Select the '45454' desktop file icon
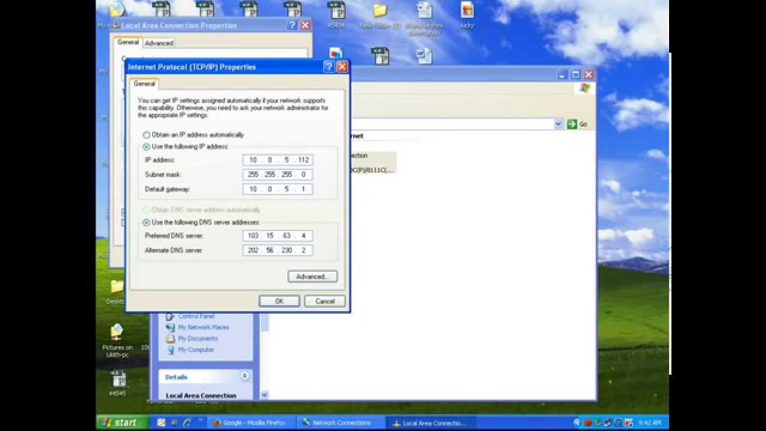 click(336, 16)
